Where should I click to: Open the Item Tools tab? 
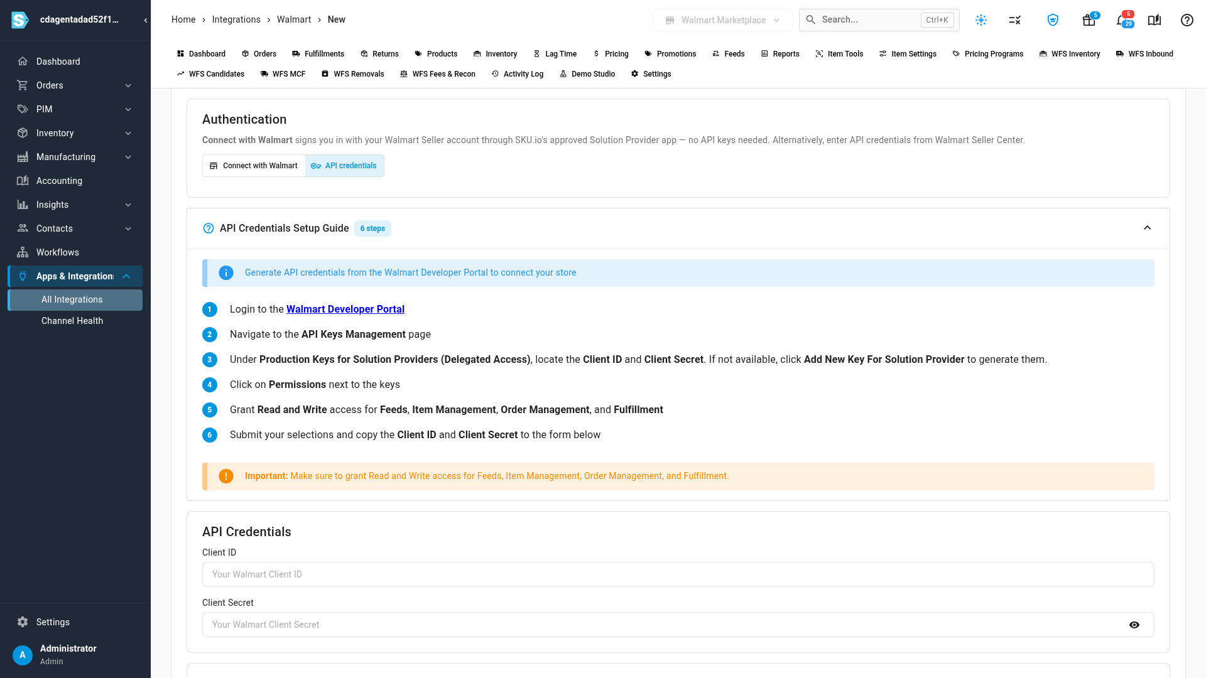pyautogui.click(x=839, y=54)
